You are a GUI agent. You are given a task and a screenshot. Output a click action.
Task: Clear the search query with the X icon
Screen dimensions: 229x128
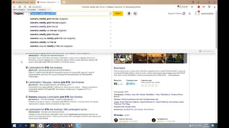111,14
